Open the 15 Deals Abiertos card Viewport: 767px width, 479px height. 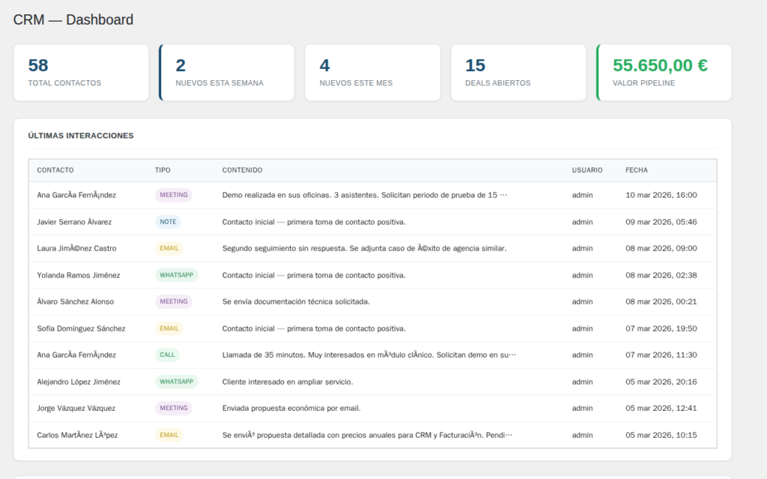[518, 72]
